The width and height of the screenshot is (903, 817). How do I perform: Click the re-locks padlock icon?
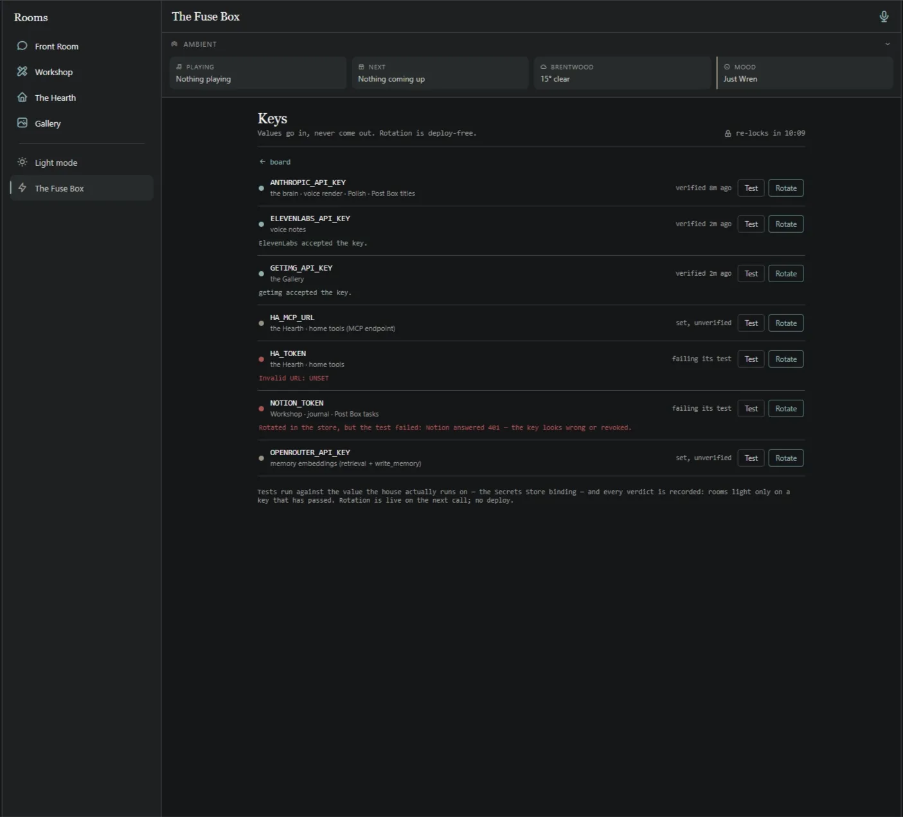coord(728,134)
